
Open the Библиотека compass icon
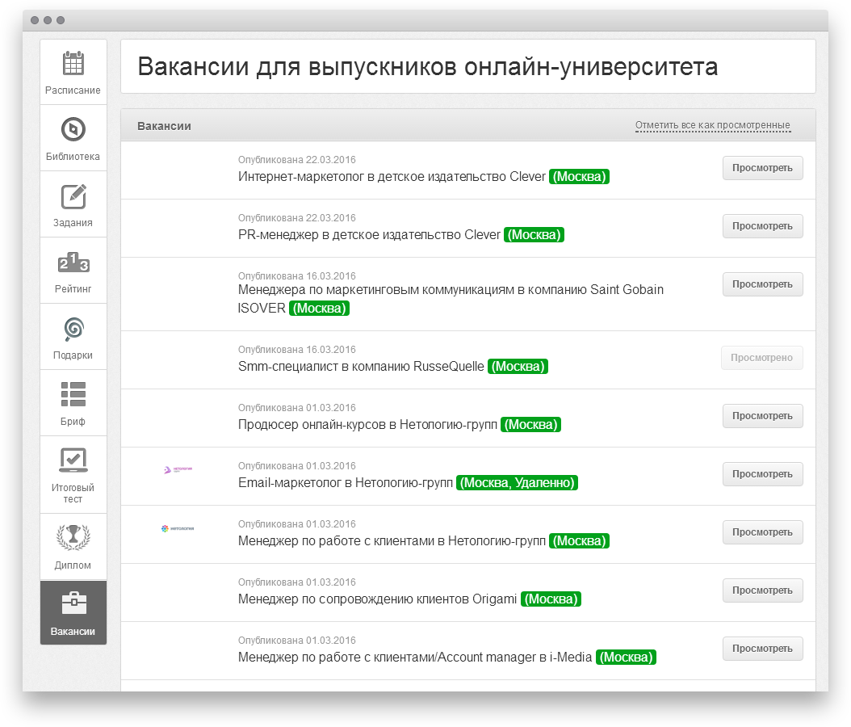tap(73, 129)
